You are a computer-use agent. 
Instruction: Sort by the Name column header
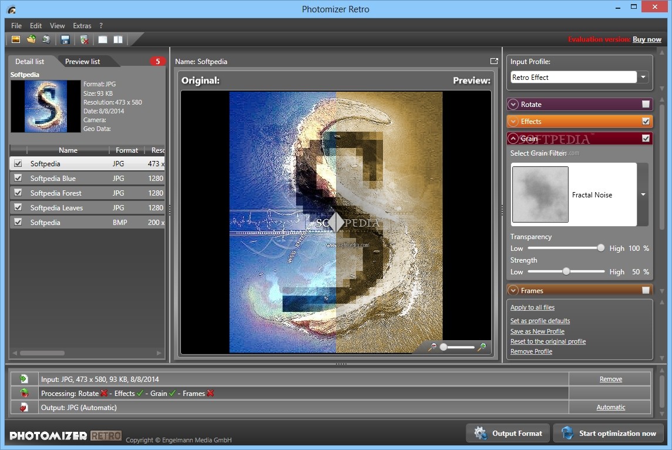(x=68, y=150)
